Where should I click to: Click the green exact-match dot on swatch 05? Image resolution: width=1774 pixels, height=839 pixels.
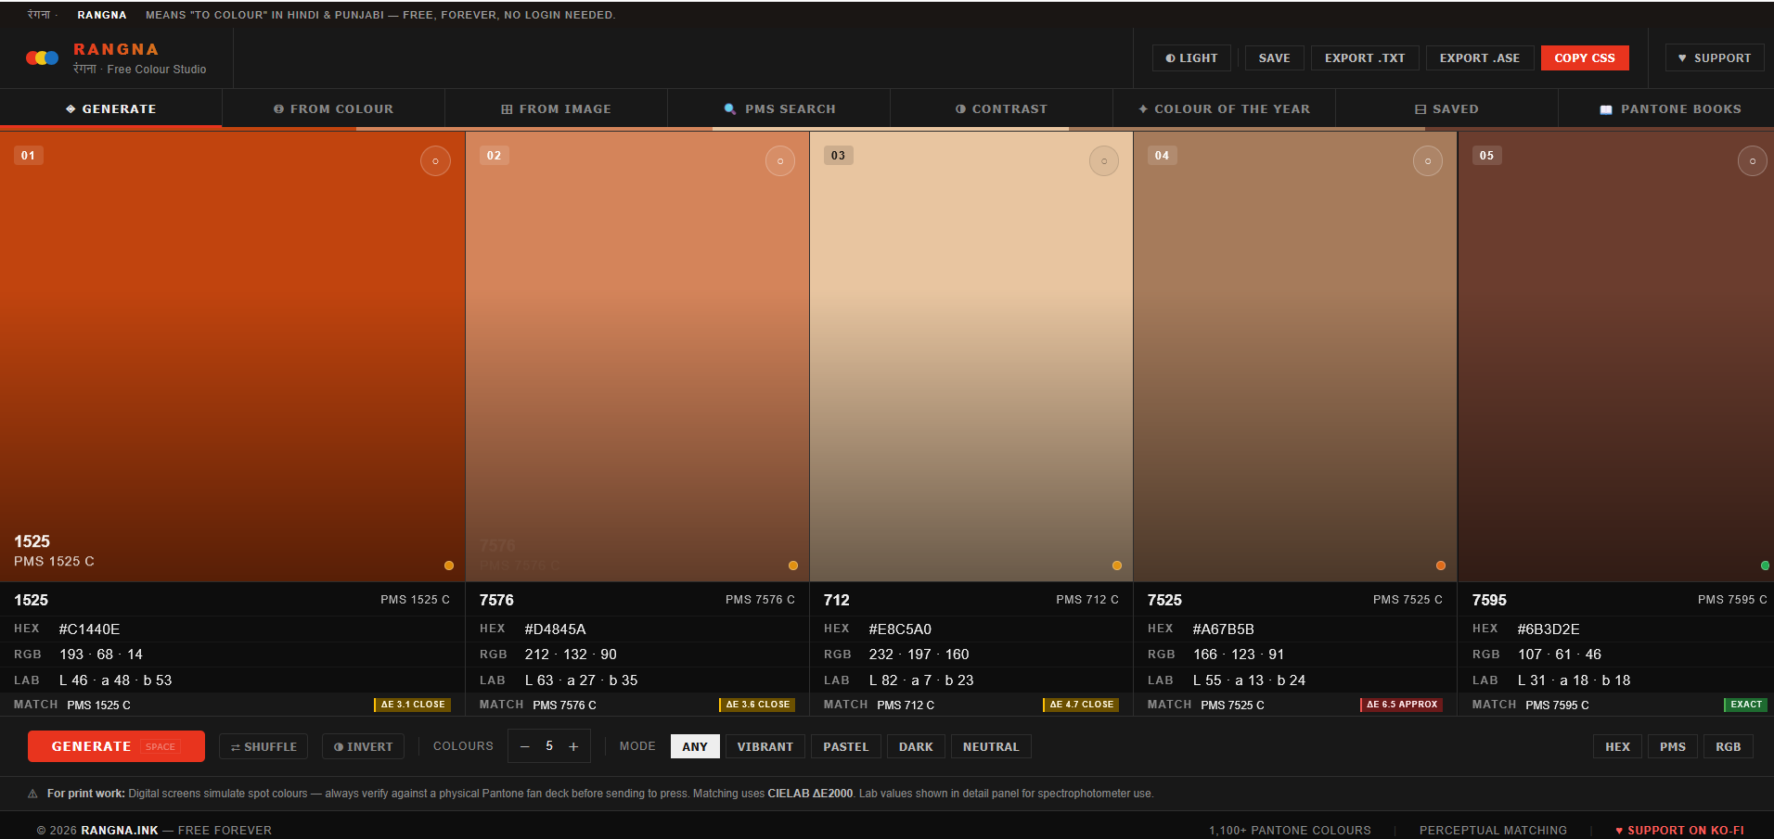coord(1765,566)
